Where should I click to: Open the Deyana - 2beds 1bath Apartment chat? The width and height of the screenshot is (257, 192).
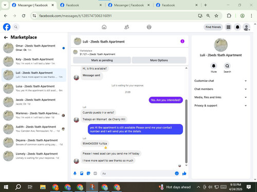tap(34, 142)
